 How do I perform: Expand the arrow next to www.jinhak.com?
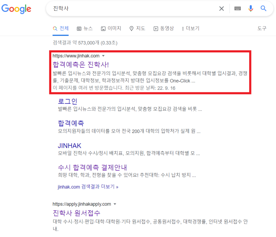pyautogui.click(x=103, y=56)
